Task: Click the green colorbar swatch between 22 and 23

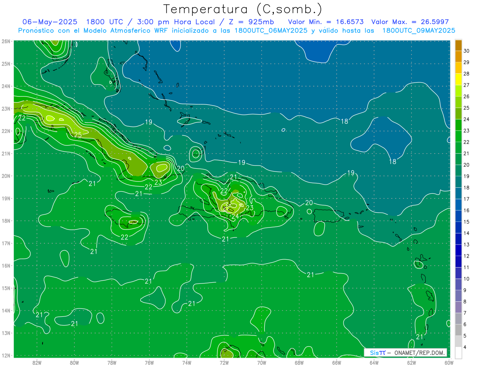Action: [x=458, y=136]
